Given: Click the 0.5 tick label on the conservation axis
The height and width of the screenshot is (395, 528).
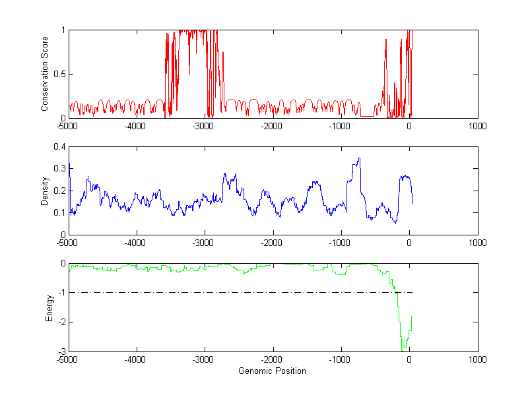Looking at the screenshot, I should click(58, 74).
